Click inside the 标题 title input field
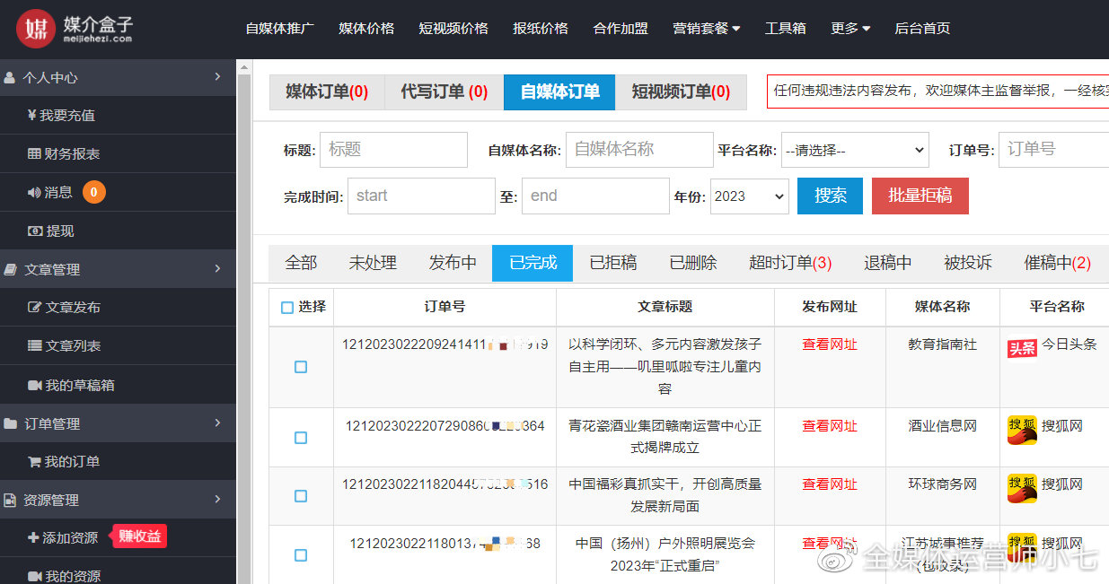Viewport: 1109px width, 584px height. click(392, 150)
